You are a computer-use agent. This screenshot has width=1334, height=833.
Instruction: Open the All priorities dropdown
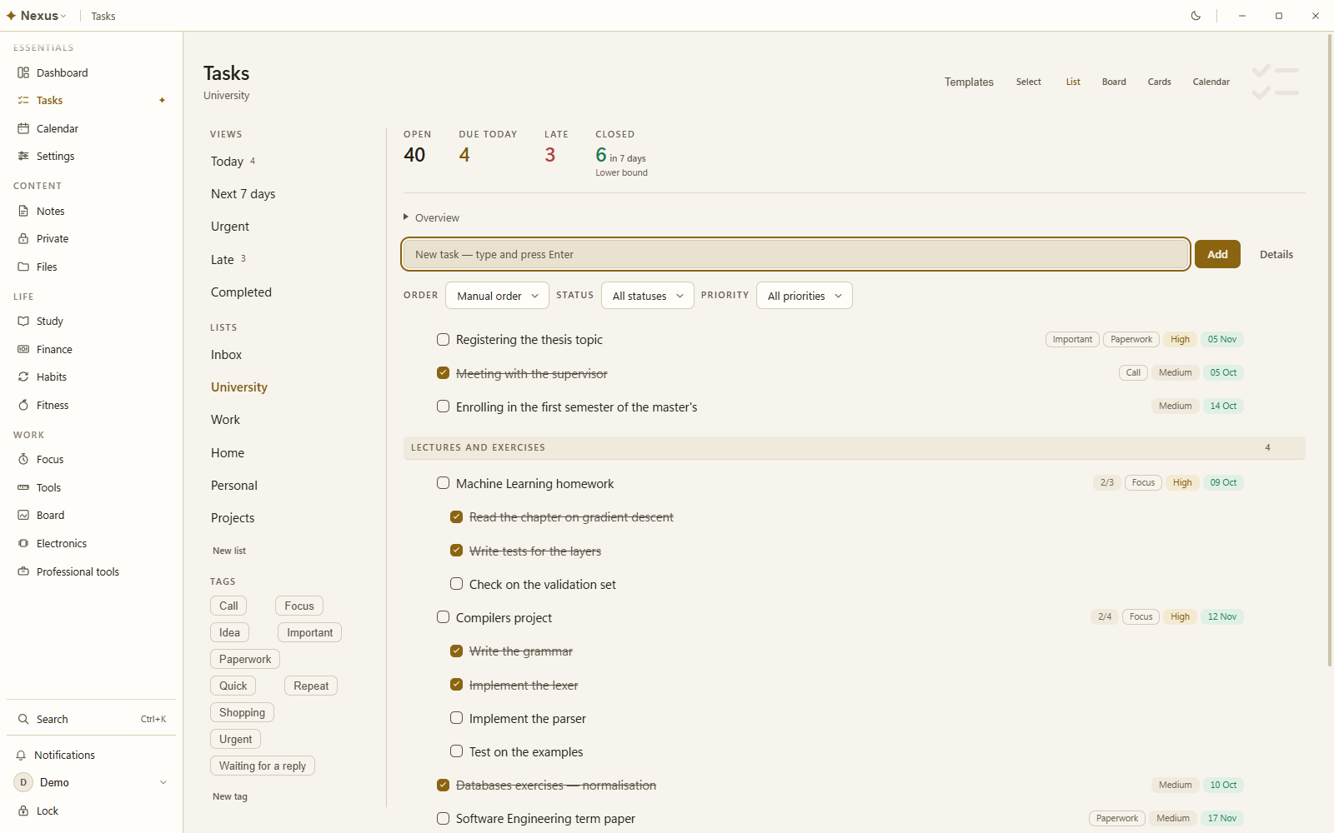pyautogui.click(x=804, y=296)
